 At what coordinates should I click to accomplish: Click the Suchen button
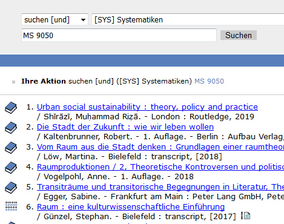[239, 35]
